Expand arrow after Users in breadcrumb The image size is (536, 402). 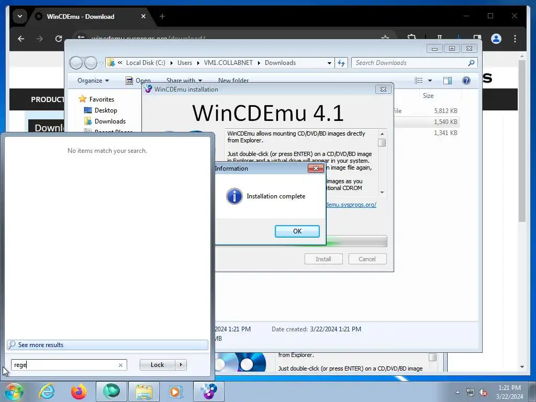coord(198,63)
